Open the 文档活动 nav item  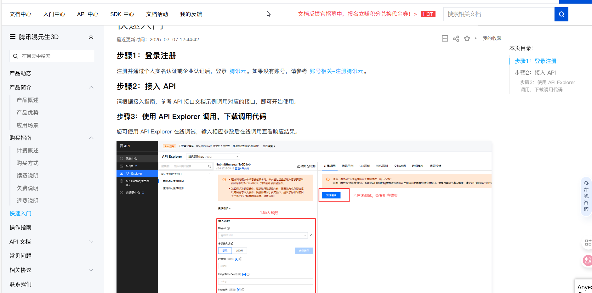point(157,14)
